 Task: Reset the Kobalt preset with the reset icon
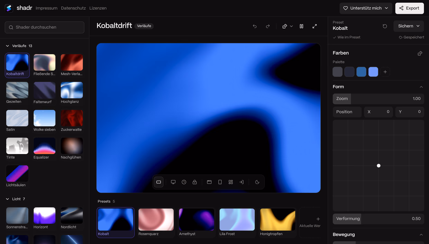(x=385, y=26)
